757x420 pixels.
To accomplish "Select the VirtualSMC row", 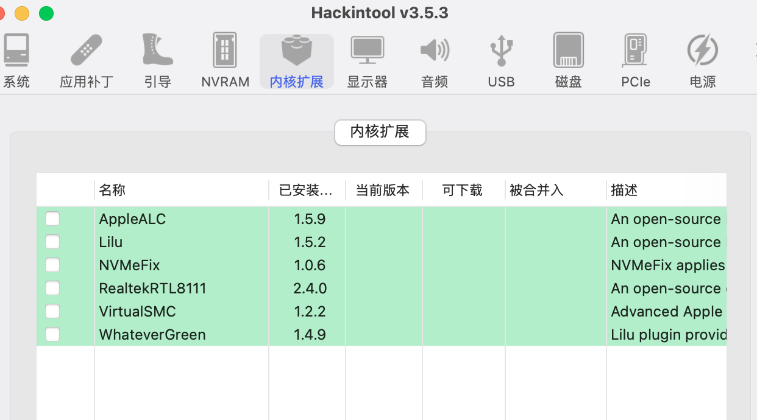I will (x=382, y=312).
